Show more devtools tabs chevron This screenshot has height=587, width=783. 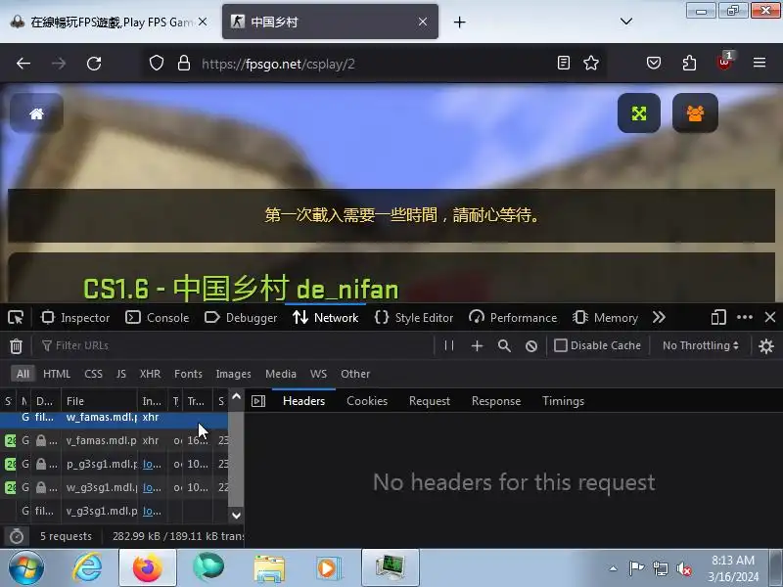(x=659, y=317)
